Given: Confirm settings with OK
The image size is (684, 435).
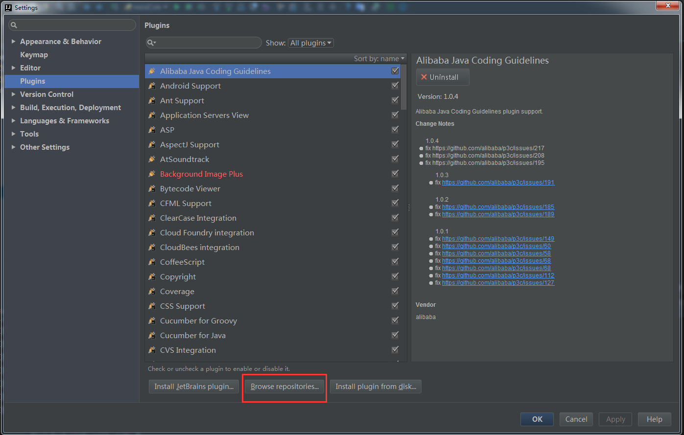Looking at the screenshot, I should pos(537,419).
